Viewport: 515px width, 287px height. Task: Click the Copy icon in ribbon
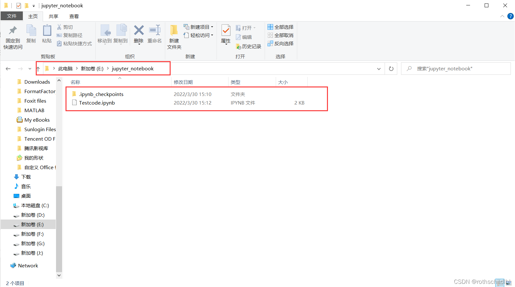click(31, 34)
